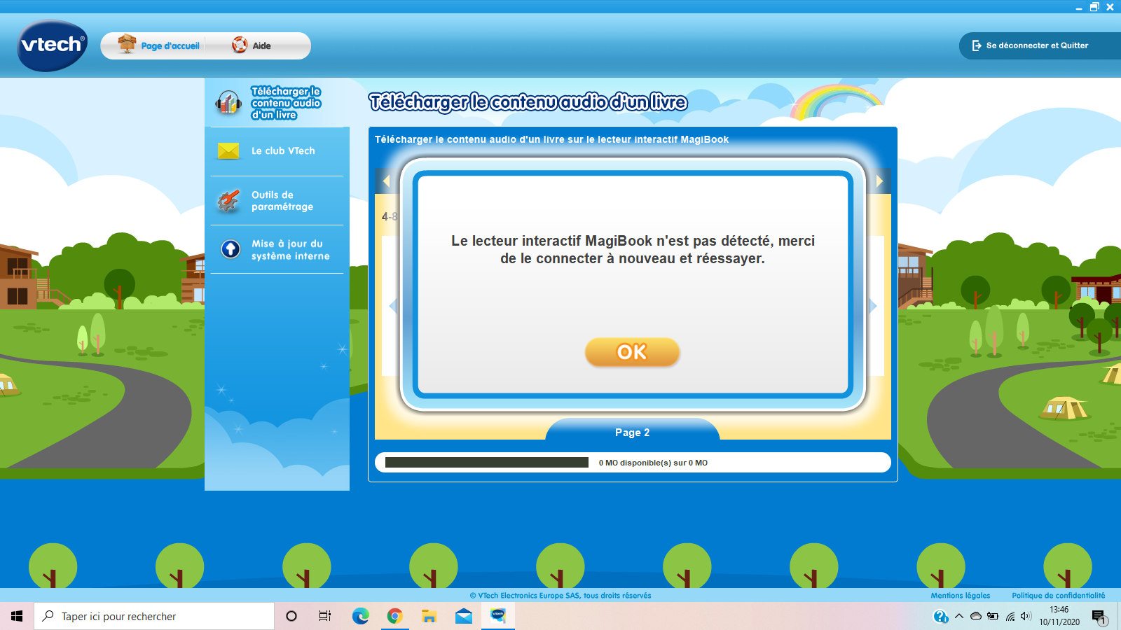Open Mentions légales link
This screenshot has height=630, width=1121.
(961, 596)
